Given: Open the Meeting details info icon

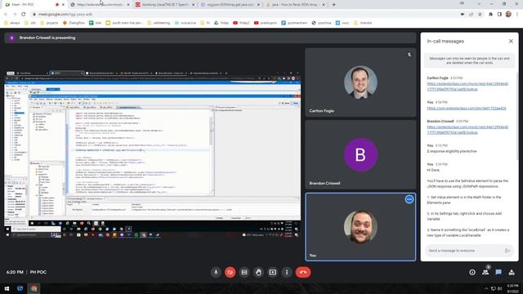Looking at the screenshot, I should click(x=472, y=272).
